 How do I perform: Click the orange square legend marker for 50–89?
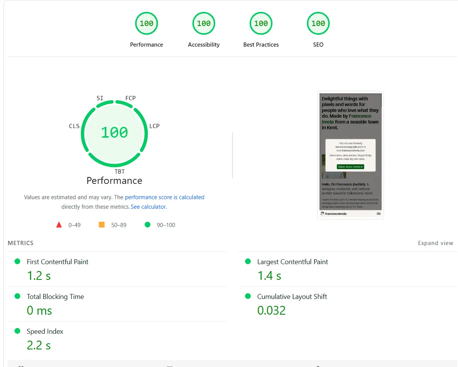click(102, 225)
